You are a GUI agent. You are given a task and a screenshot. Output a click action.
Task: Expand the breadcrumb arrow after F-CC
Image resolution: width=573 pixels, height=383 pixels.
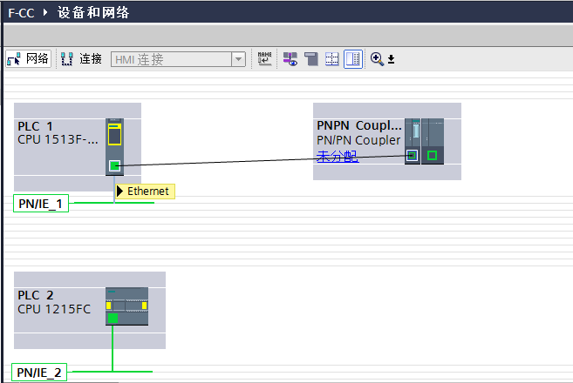[x=45, y=12]
